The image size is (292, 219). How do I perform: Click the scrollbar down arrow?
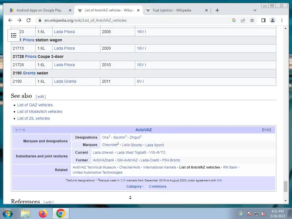[286, 201]
